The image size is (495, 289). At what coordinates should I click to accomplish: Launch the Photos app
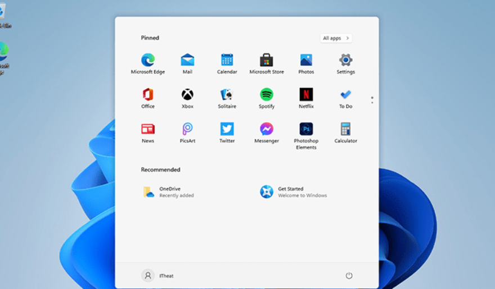coord(306,61)
